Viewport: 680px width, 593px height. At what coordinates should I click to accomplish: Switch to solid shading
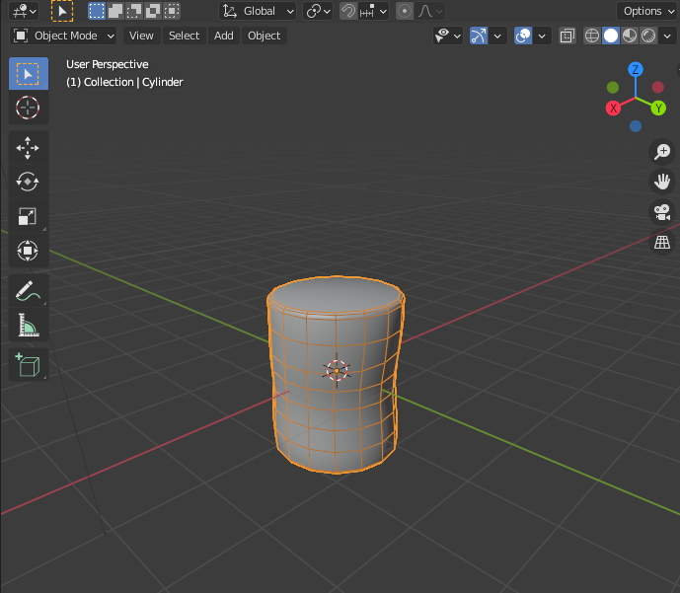[611, 36]
